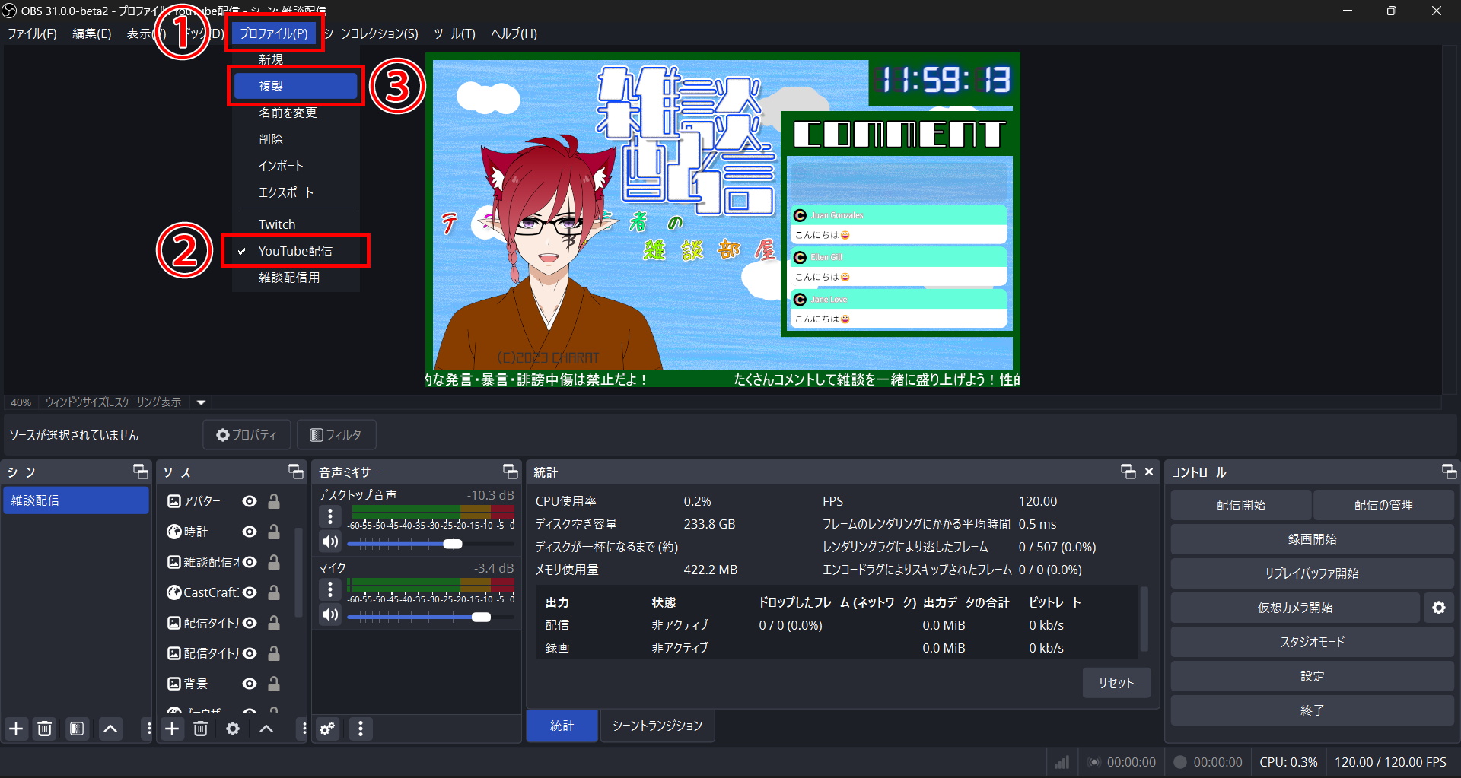Delete the selected source with the trash icon

point(201,729)
